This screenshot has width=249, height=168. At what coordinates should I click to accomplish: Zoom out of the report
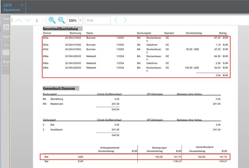point(61,20)
